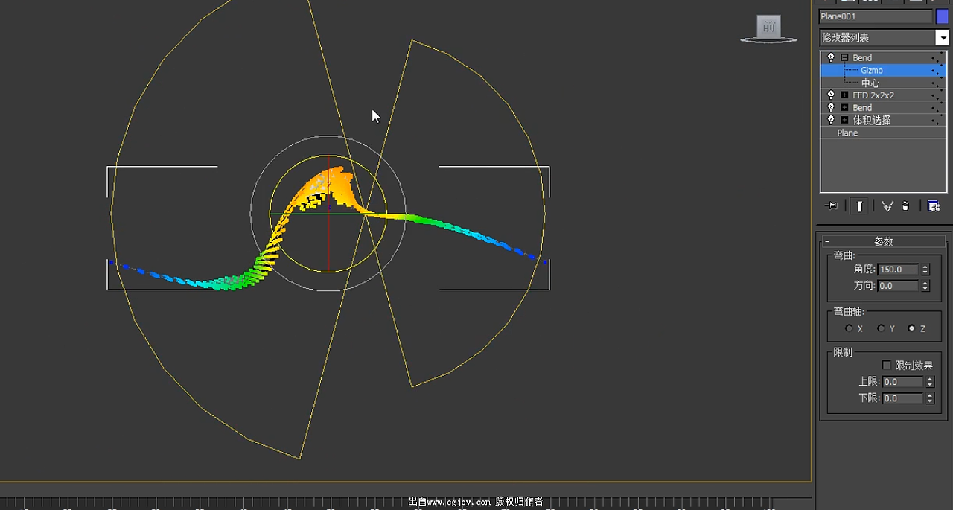Toggle Pin Stack icon below modifier stack
Screen dimensions: 953x510
[832, 206]
